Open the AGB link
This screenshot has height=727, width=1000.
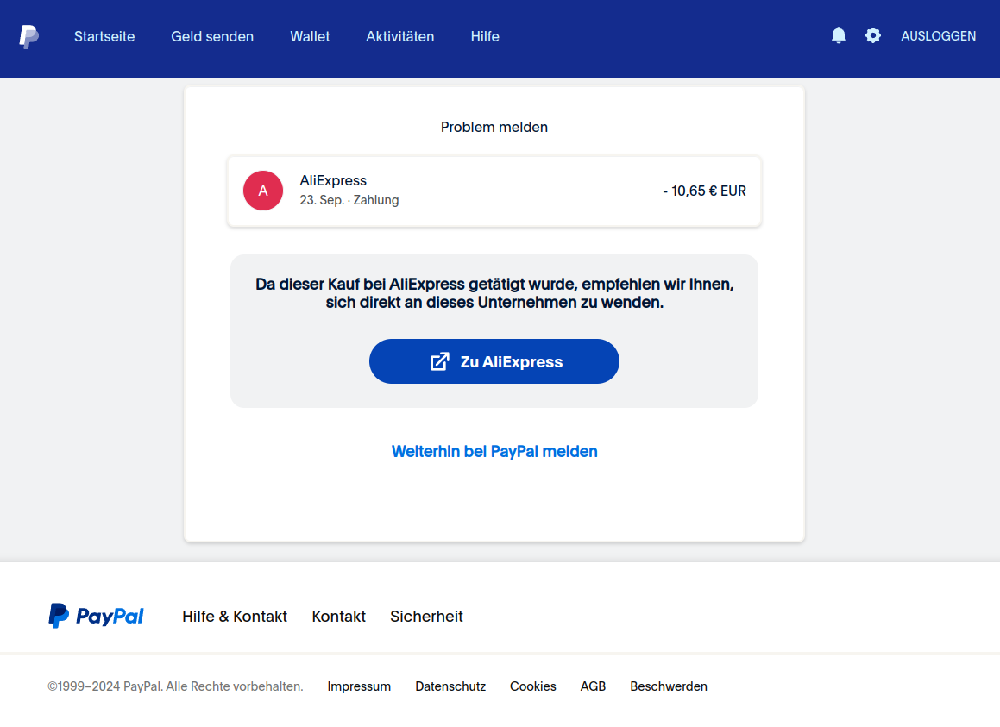[593, 686]
